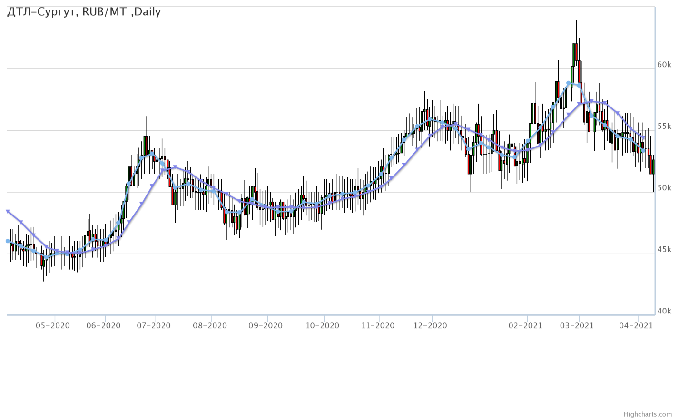Click the 45k y-axis label
The width and height of the screenshot is (679, 420).
(664, 249)
